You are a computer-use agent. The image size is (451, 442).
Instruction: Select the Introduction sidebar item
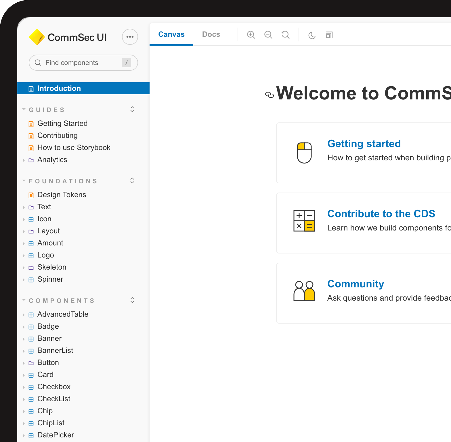click(x=83, y=88)
